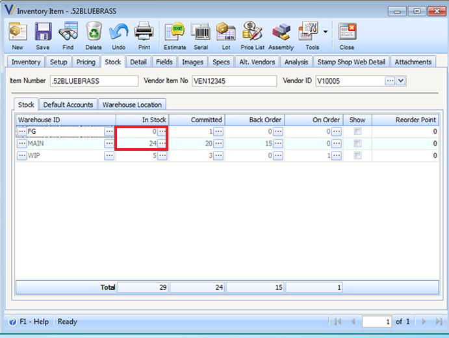
Task: Delete the item using recycle bin icon
Action: click(x=94, y=36)
